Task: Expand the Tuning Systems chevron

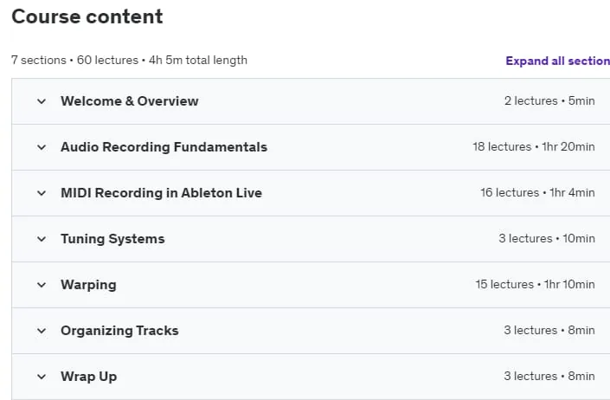Action: point(42,239)
